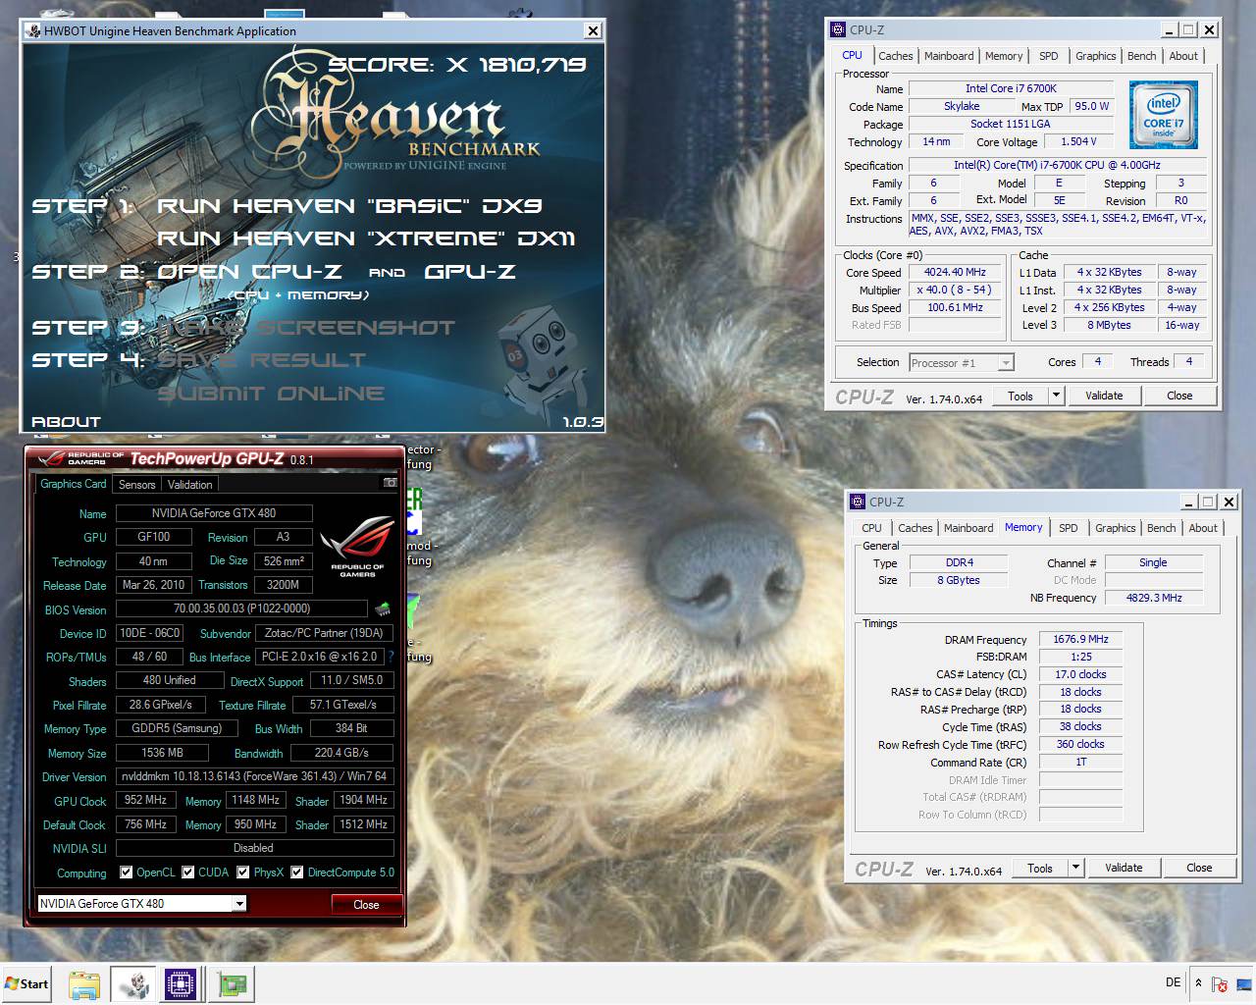1256x1005 pixels.
Task: Open the GPU selector dropdown in GPU-Z
Action: point(239,904)
